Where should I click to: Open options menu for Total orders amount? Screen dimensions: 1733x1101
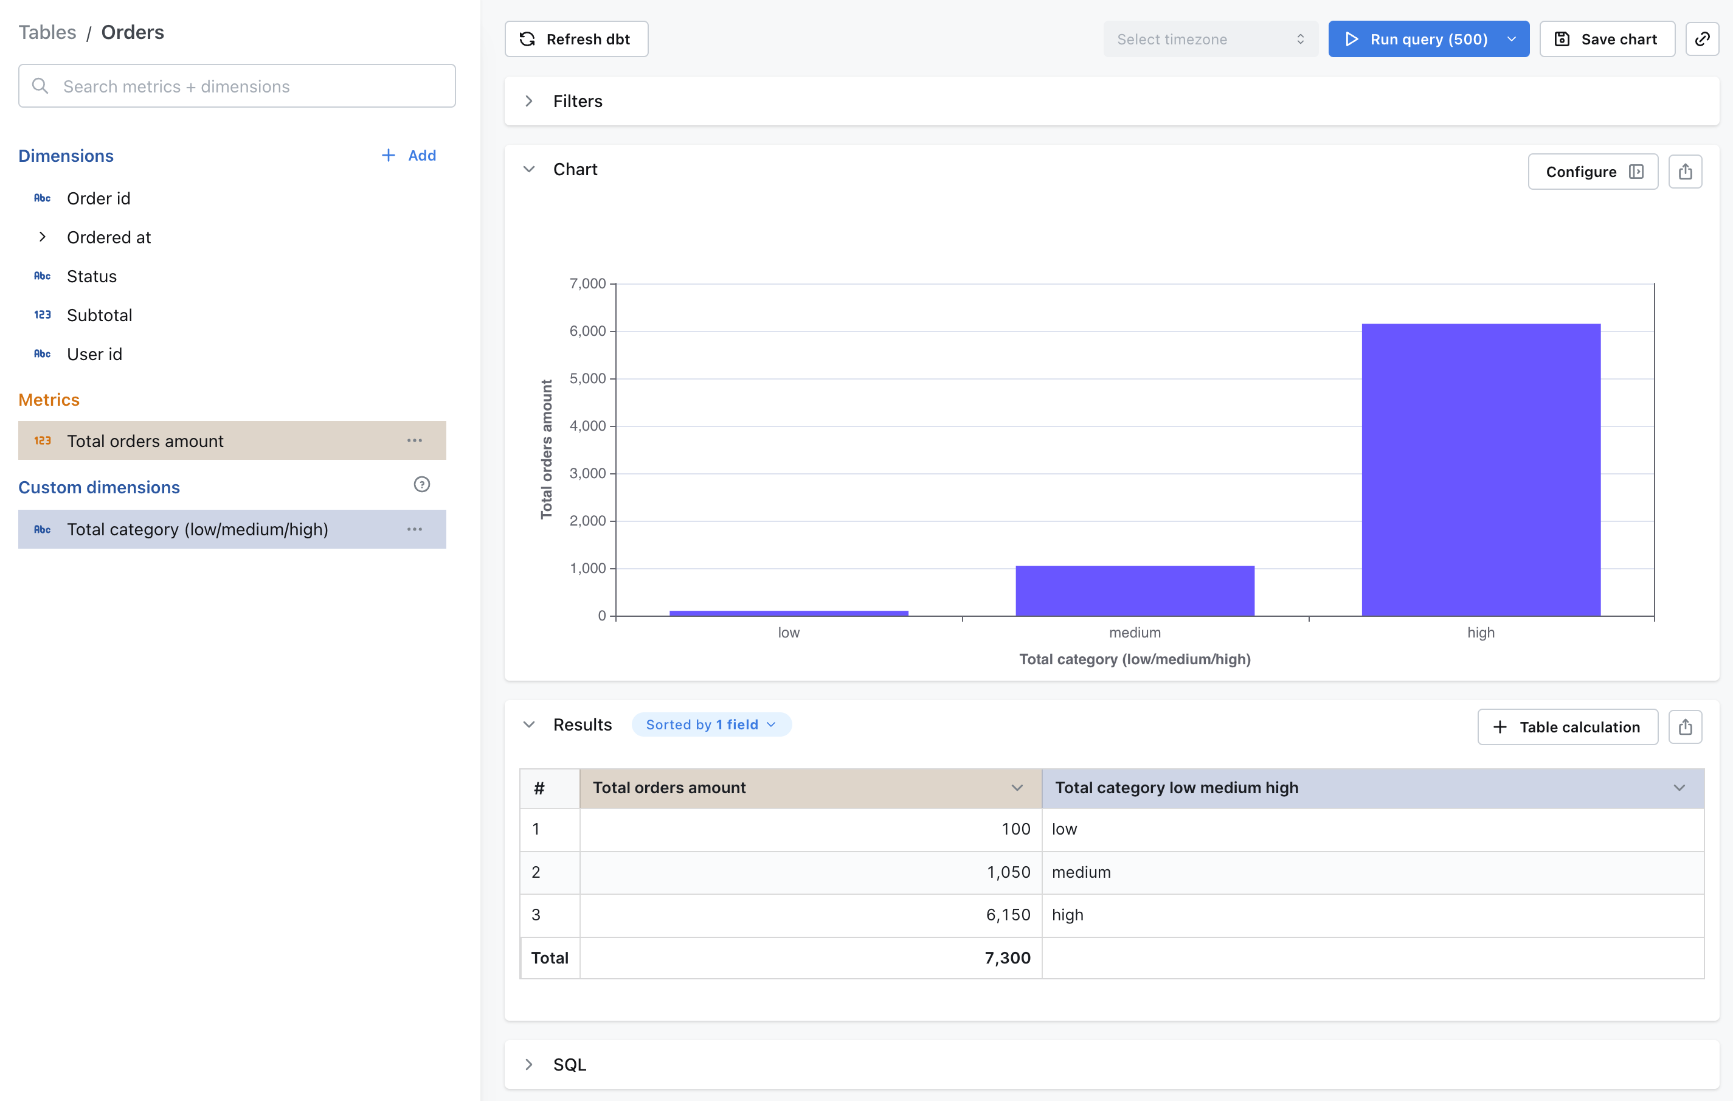coord(415,440)
